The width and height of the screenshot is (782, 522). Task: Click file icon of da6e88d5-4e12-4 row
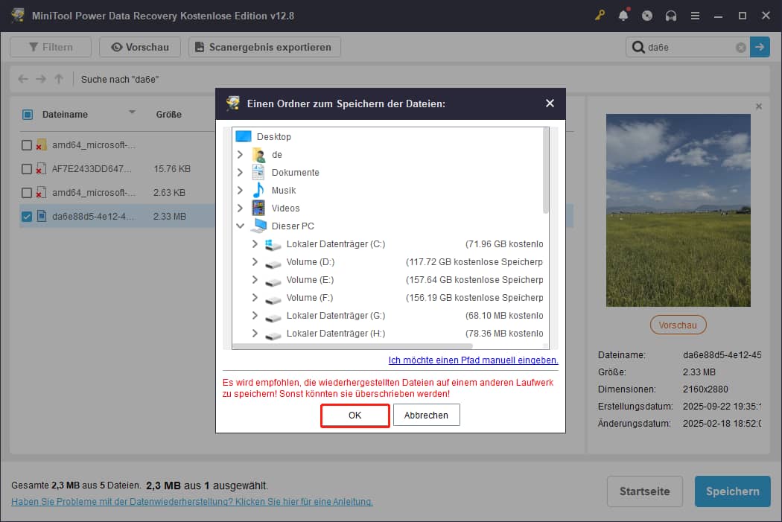[x=42, y=217]
